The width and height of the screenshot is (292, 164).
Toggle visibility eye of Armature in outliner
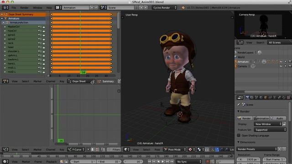click(281, 61)
